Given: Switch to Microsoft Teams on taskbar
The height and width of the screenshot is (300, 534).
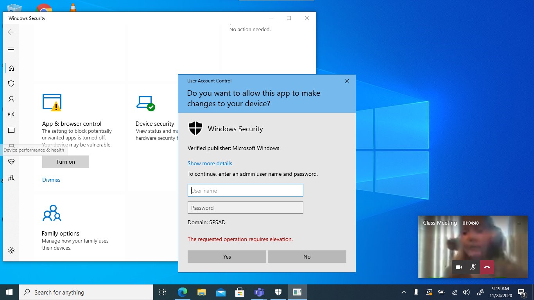Looking at the screenshot, I should click(x=259, y=292).
